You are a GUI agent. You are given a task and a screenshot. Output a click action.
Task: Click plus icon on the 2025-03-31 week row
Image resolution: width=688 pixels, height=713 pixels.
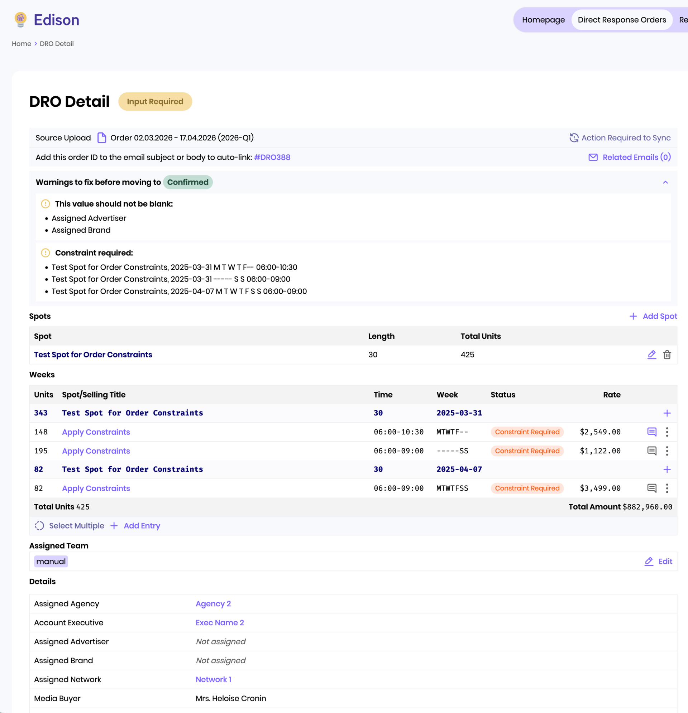[x=667, y=413]
